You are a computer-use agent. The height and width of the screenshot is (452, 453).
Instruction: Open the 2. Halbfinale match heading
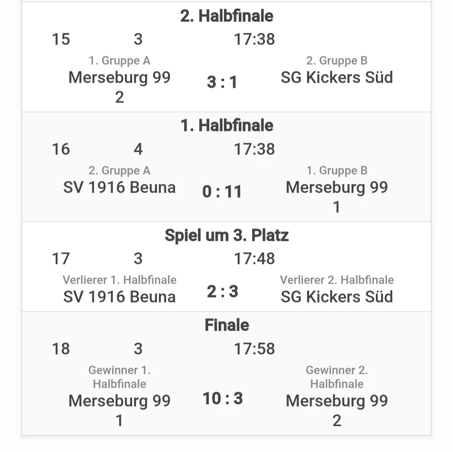[226, 16]
